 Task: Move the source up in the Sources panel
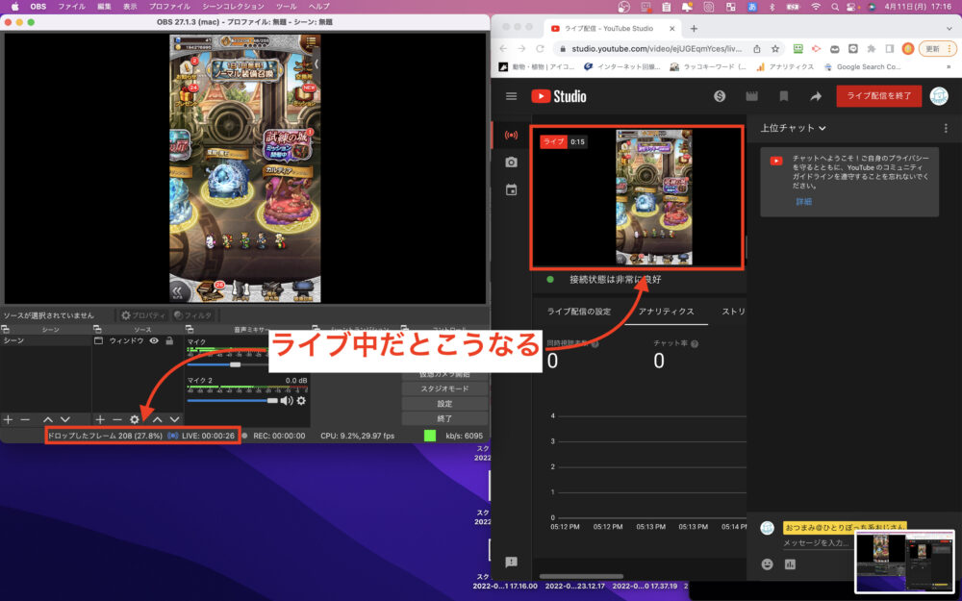tap(158, 419)
